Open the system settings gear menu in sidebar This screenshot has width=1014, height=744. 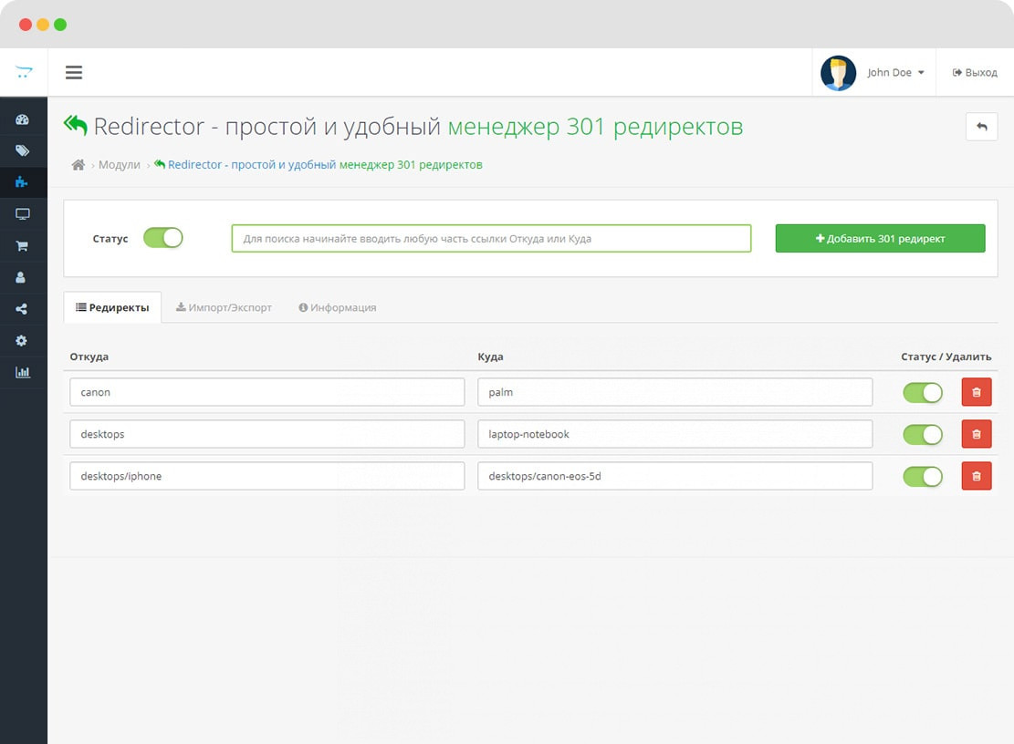point(23,340)
